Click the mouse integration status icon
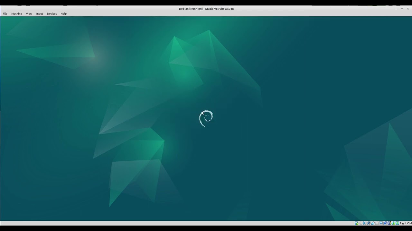412x231 pixels. pos(393,223)
